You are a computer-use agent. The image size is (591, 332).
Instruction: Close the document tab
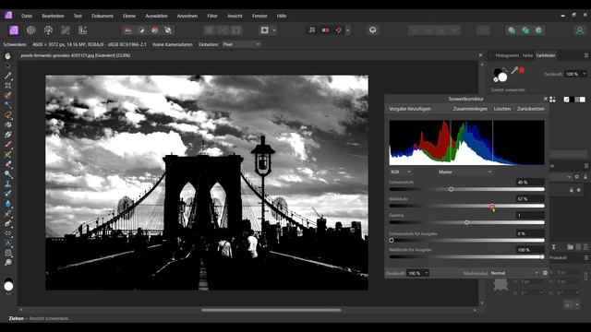pos(480,55)
